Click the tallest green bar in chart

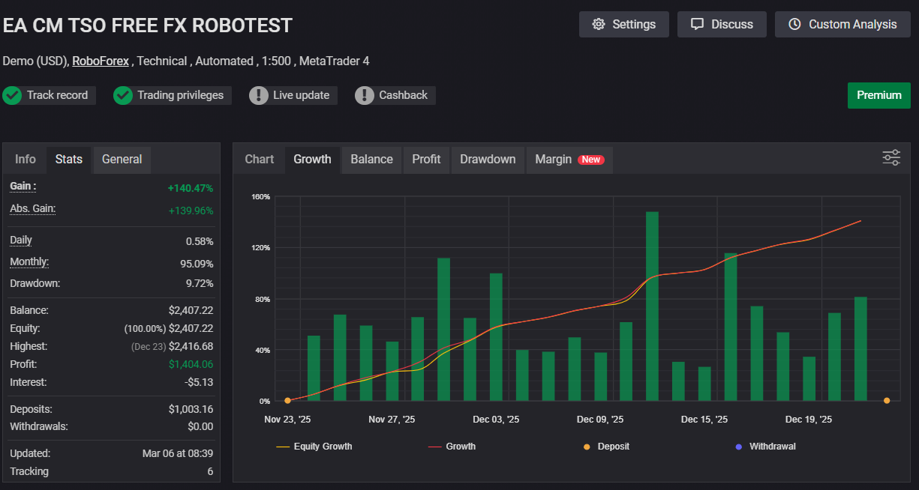652,306
